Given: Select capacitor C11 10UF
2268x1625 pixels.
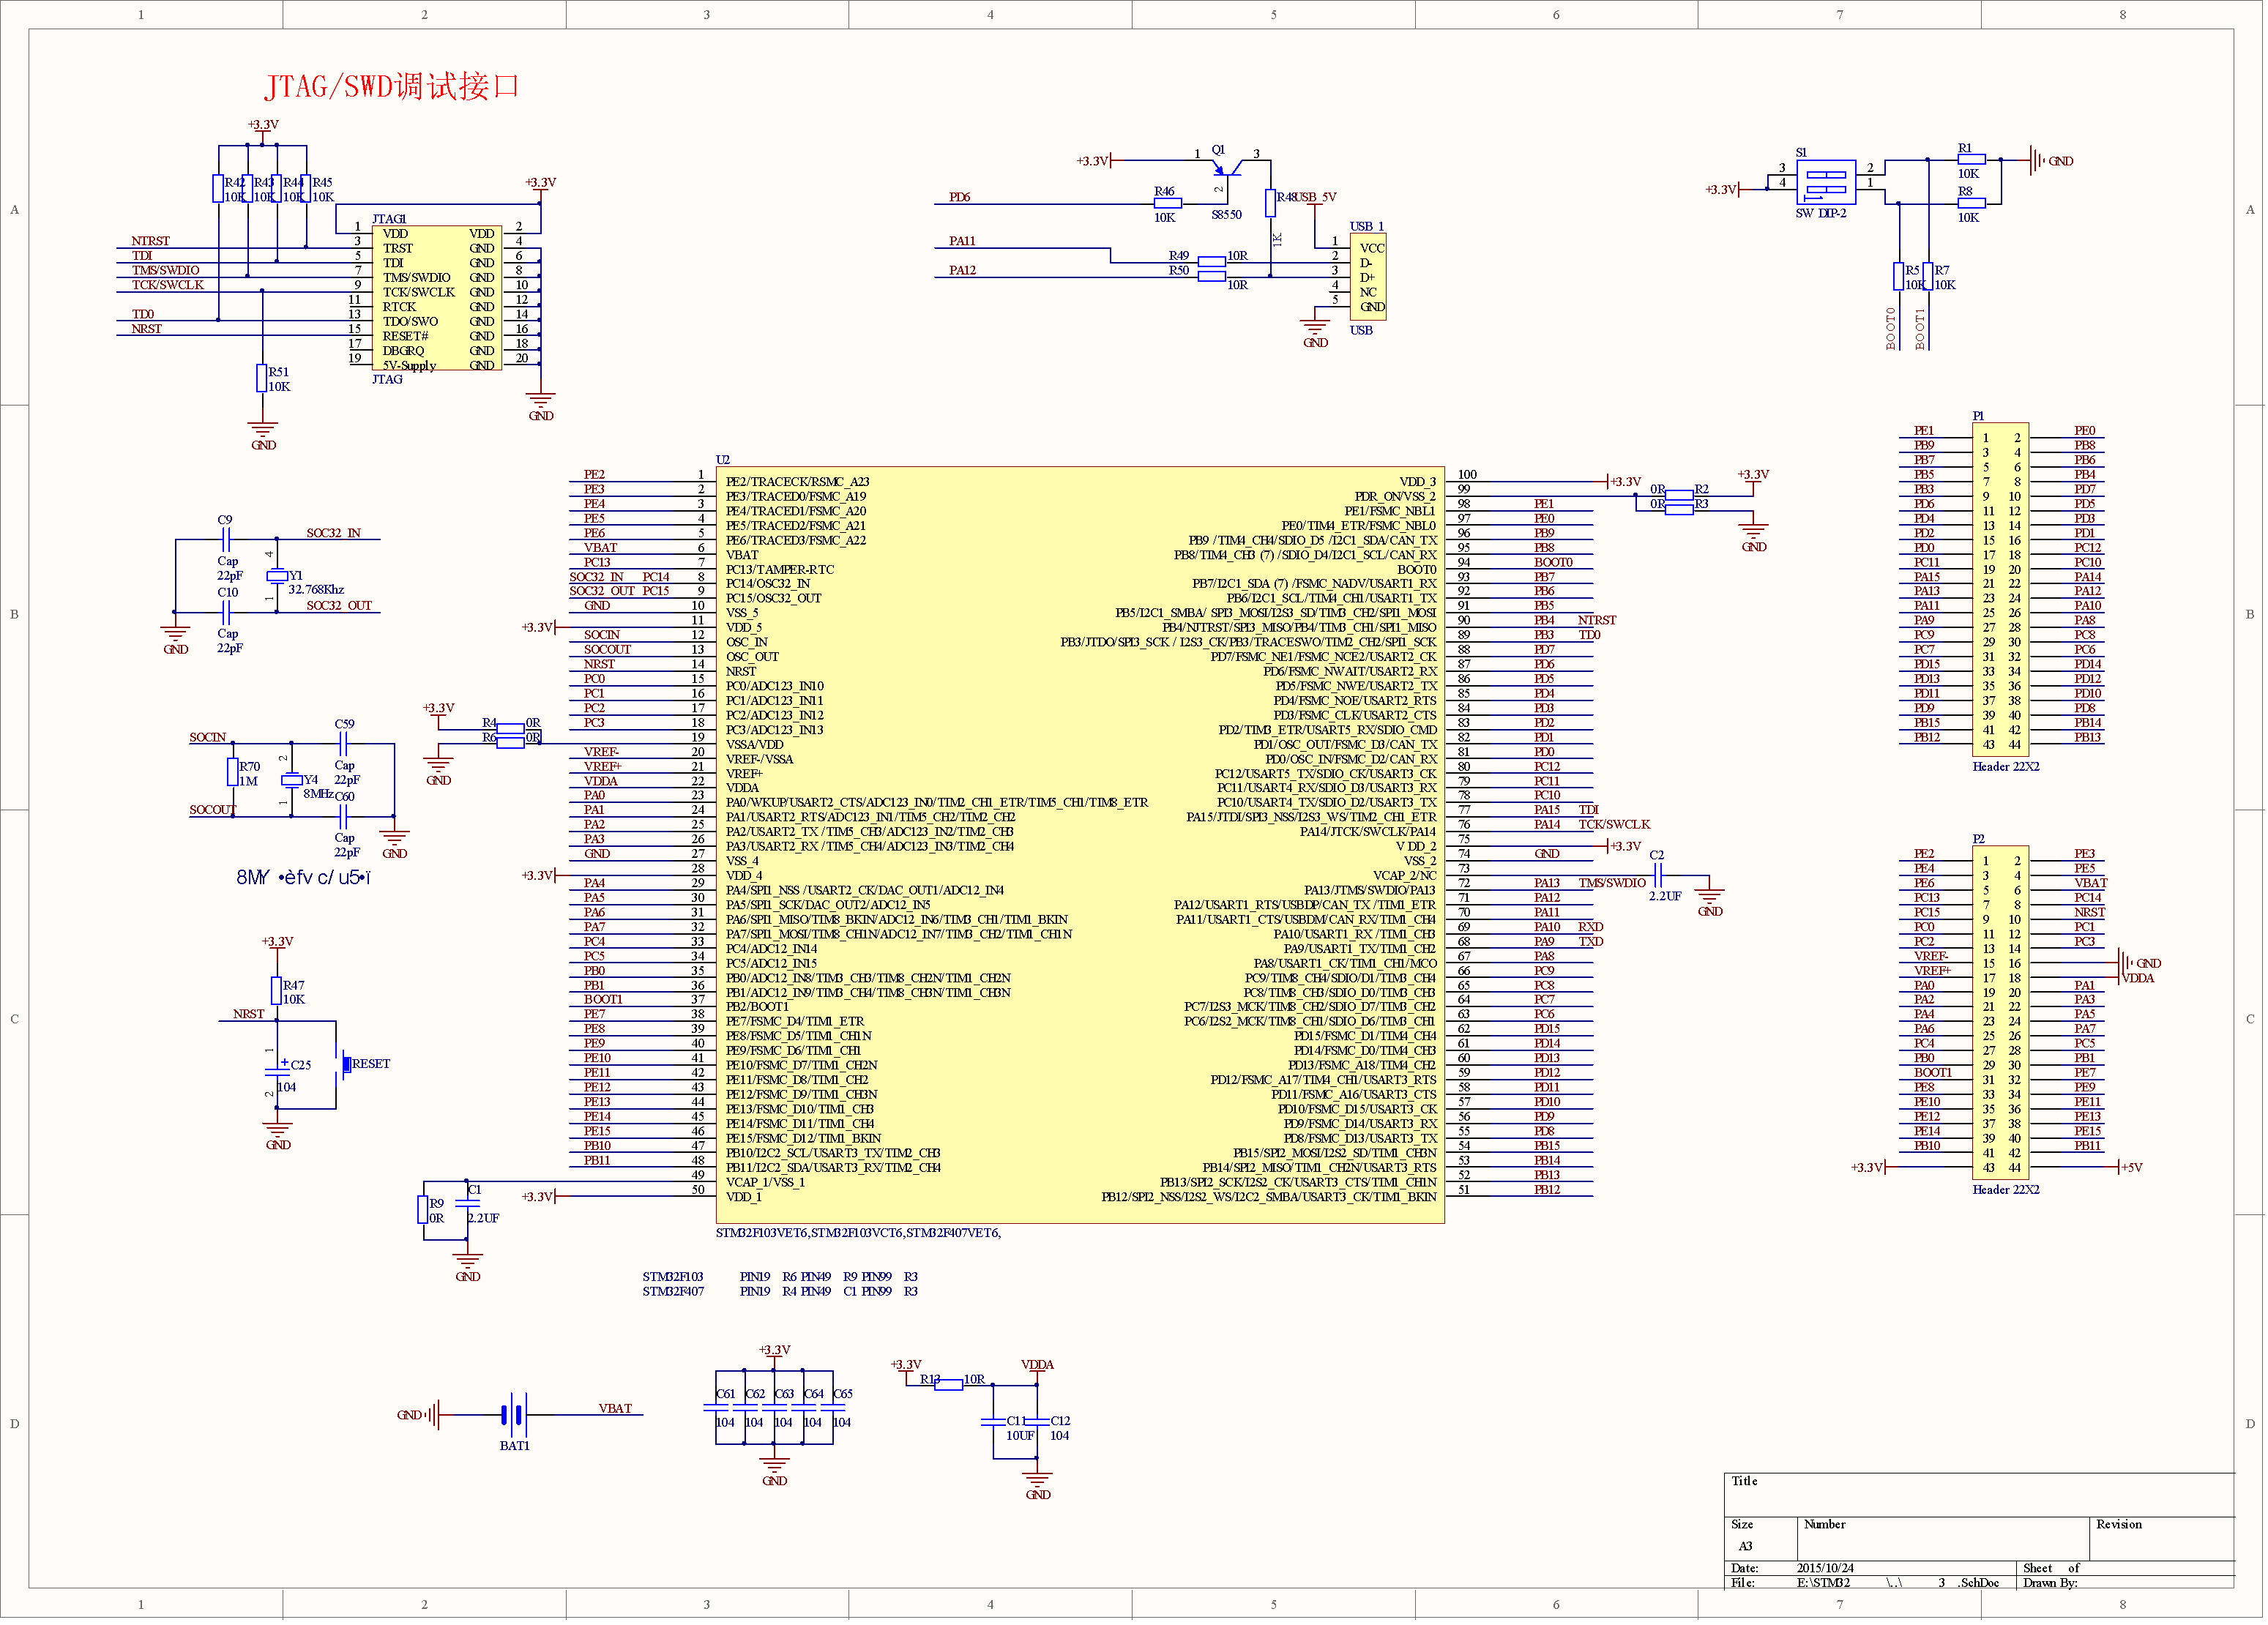Looking at the screenshot, I should coord(993,1422).
